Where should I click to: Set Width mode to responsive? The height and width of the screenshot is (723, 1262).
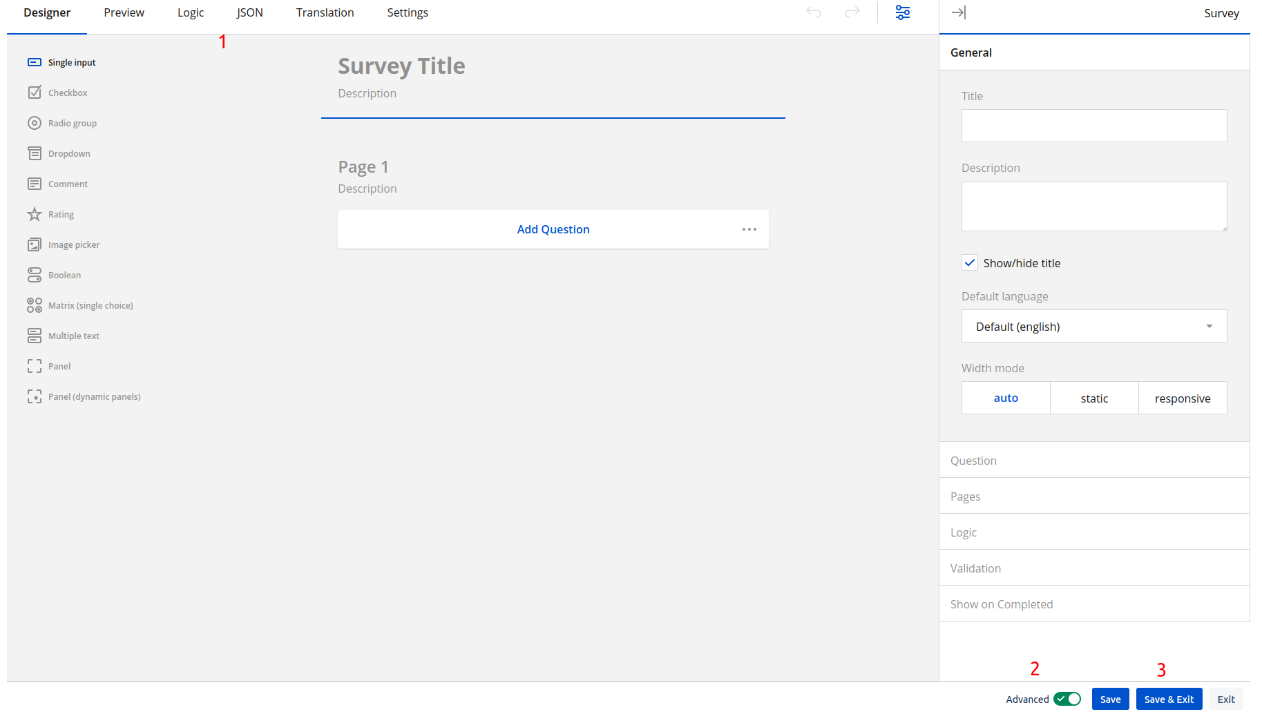(x=1182, y=398)
